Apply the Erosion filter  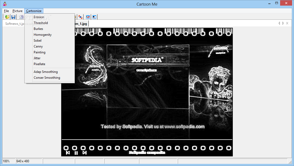coord(49,17)
